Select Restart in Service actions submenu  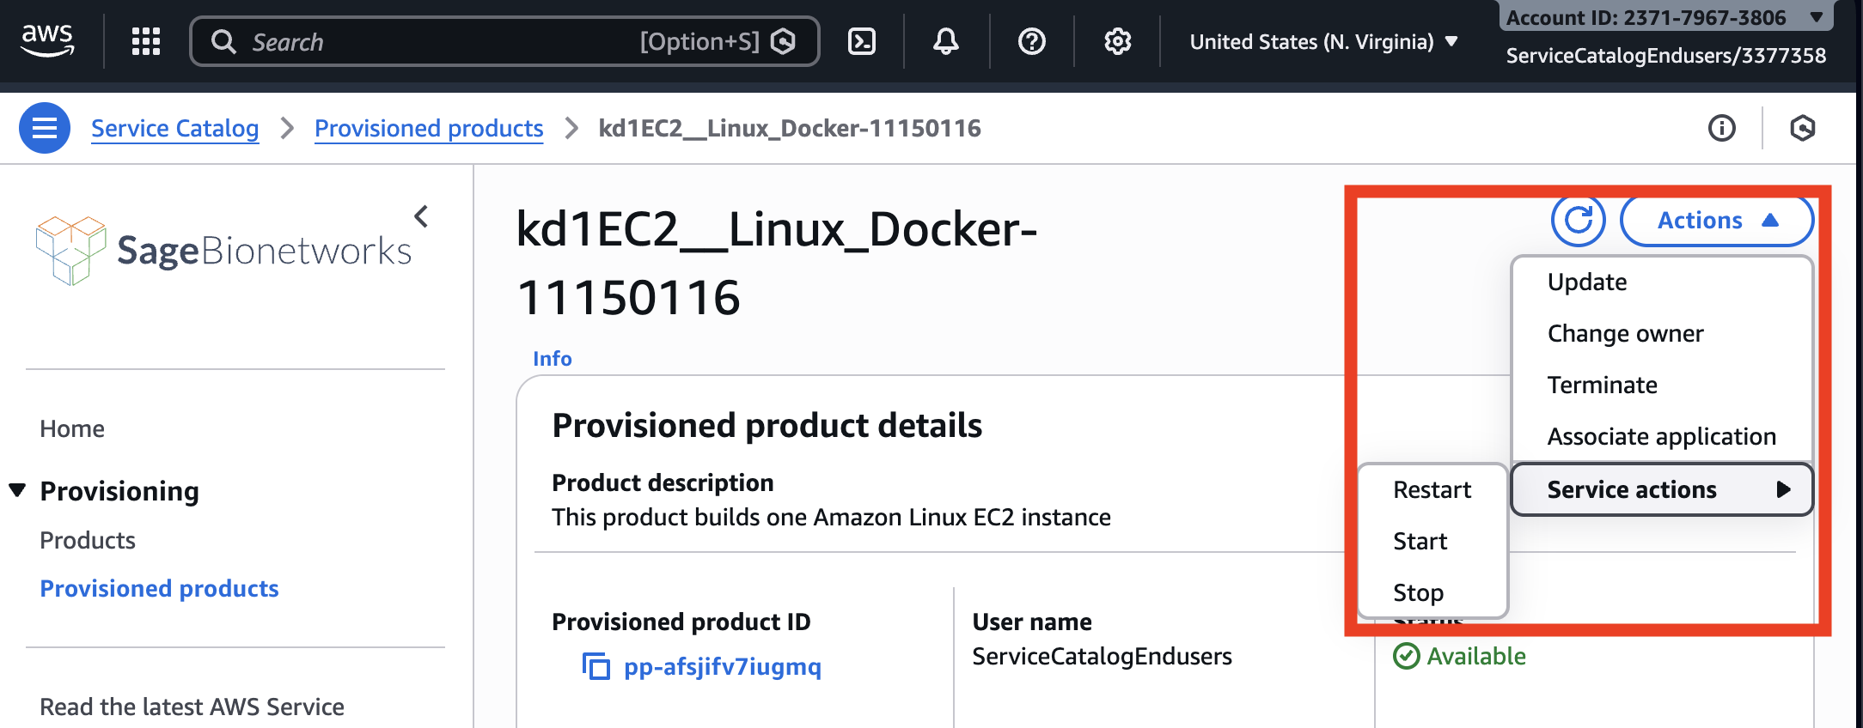pos(1432,489)
